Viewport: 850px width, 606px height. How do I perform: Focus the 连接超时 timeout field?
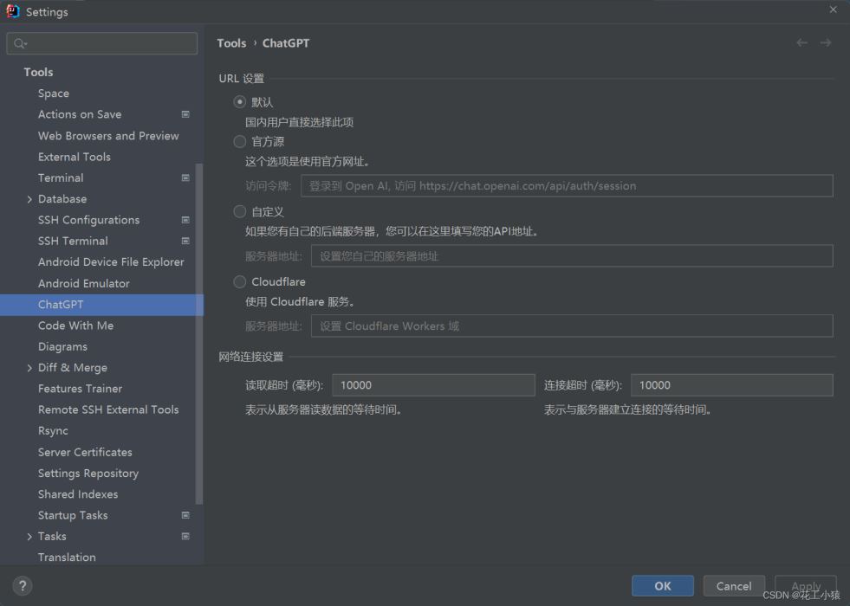coord(732,385)
